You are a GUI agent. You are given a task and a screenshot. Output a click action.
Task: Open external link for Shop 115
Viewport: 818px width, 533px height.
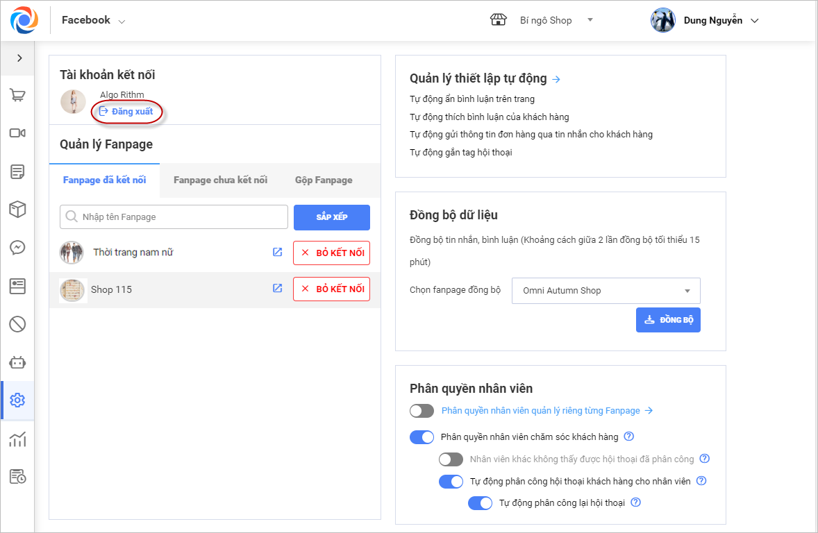(x=277, y=288)
